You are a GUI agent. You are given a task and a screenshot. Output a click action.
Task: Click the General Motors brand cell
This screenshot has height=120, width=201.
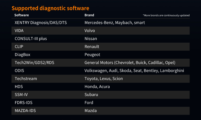tap(130, 63)
